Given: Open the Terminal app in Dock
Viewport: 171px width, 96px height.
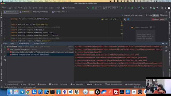Looking at the screenshot, I should (52, 92).
